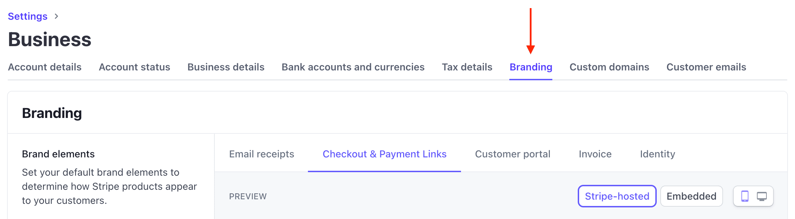Viewport: 795px width, 219px height.
Task: Click the Branding tab
Action: pos(531,67)
